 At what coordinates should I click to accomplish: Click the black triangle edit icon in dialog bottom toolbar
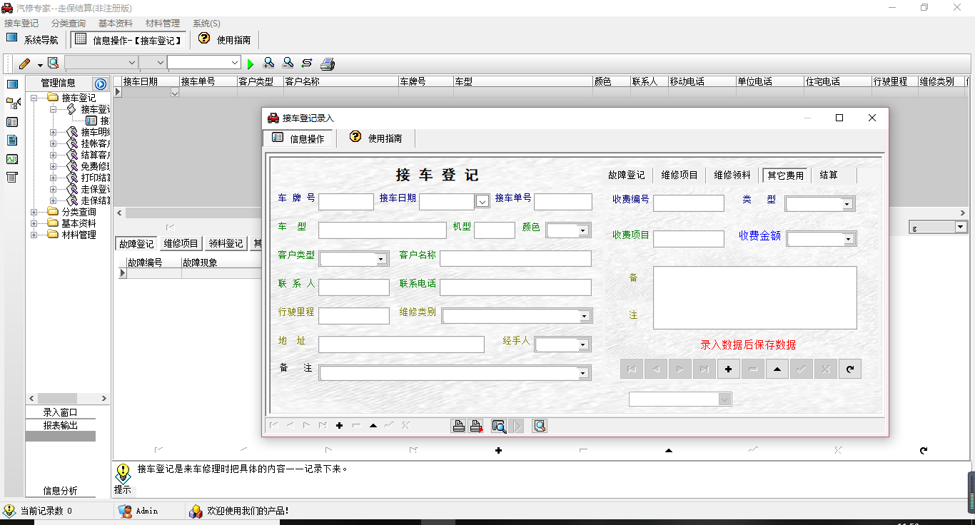(x=373, y=426)
